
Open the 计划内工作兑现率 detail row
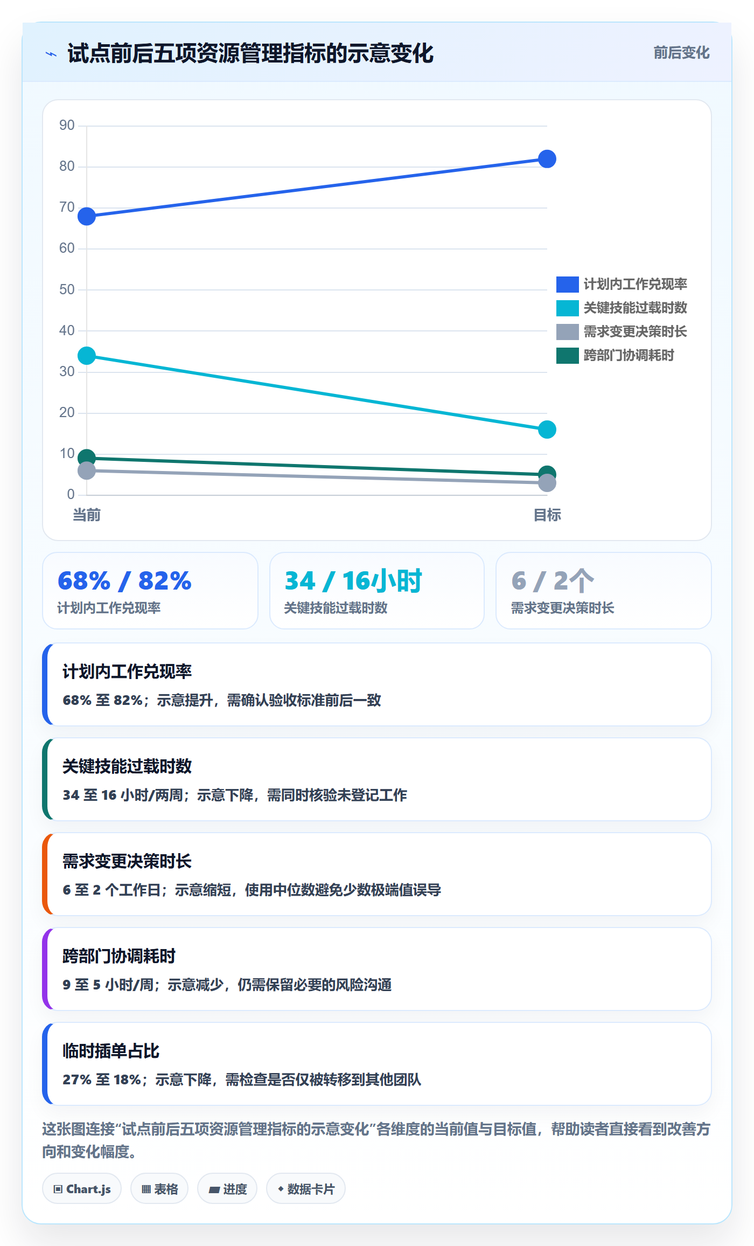coord(377,684)
